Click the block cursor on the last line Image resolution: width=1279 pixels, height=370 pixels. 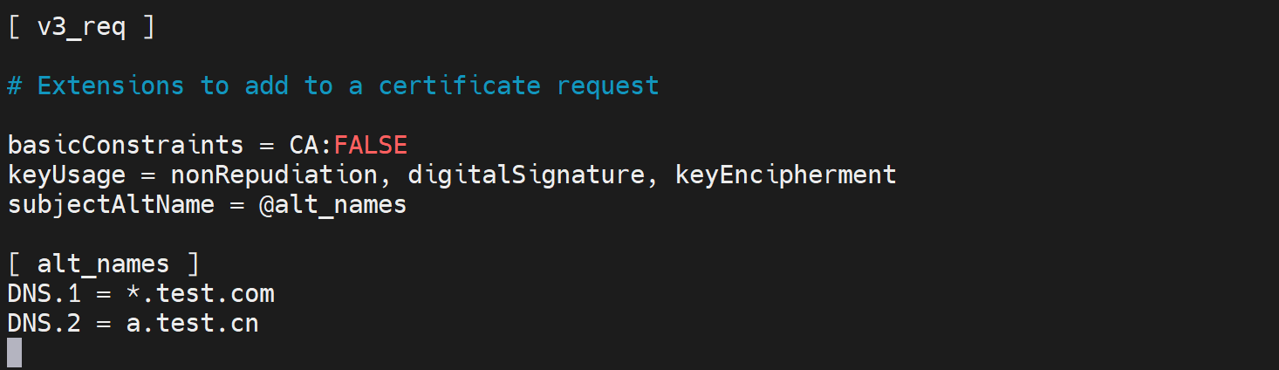click(14, 353)
